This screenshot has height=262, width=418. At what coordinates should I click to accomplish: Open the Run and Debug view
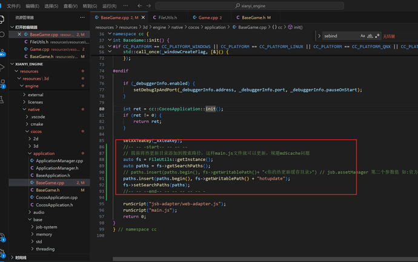coord(2,67)
